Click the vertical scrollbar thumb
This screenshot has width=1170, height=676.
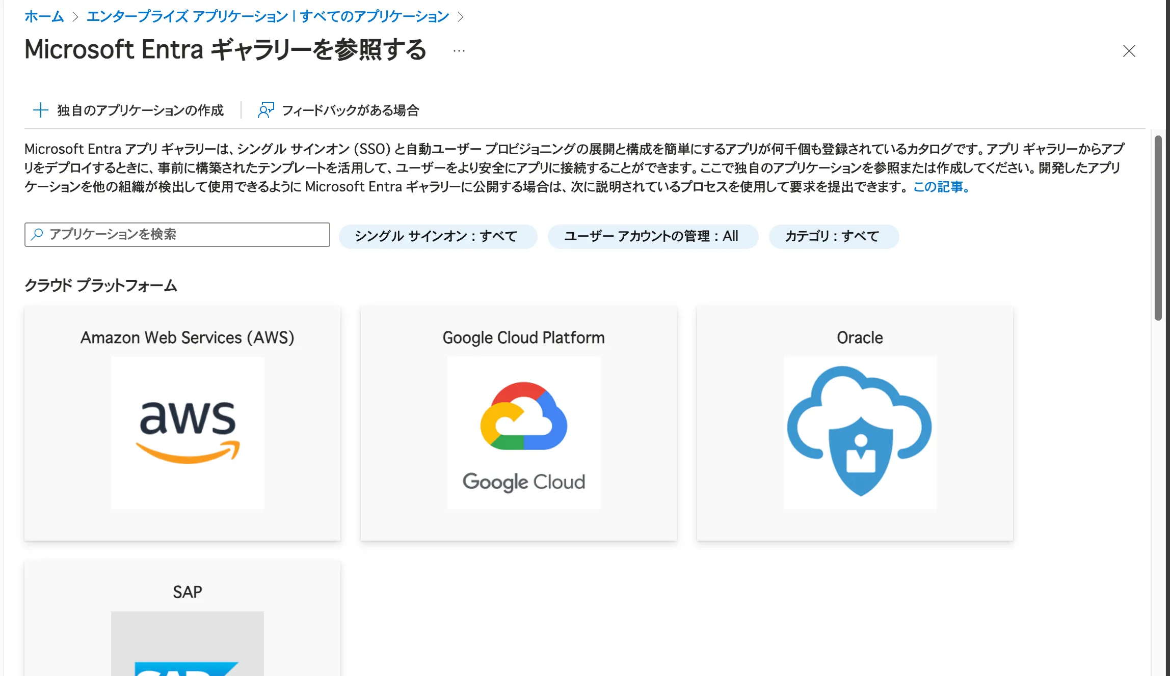tap(1158, 228)
